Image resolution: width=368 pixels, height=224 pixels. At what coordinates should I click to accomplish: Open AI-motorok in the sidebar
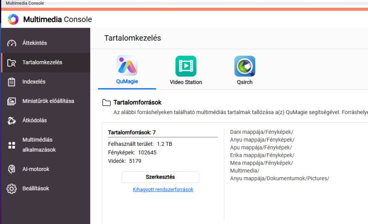[46, 169]
